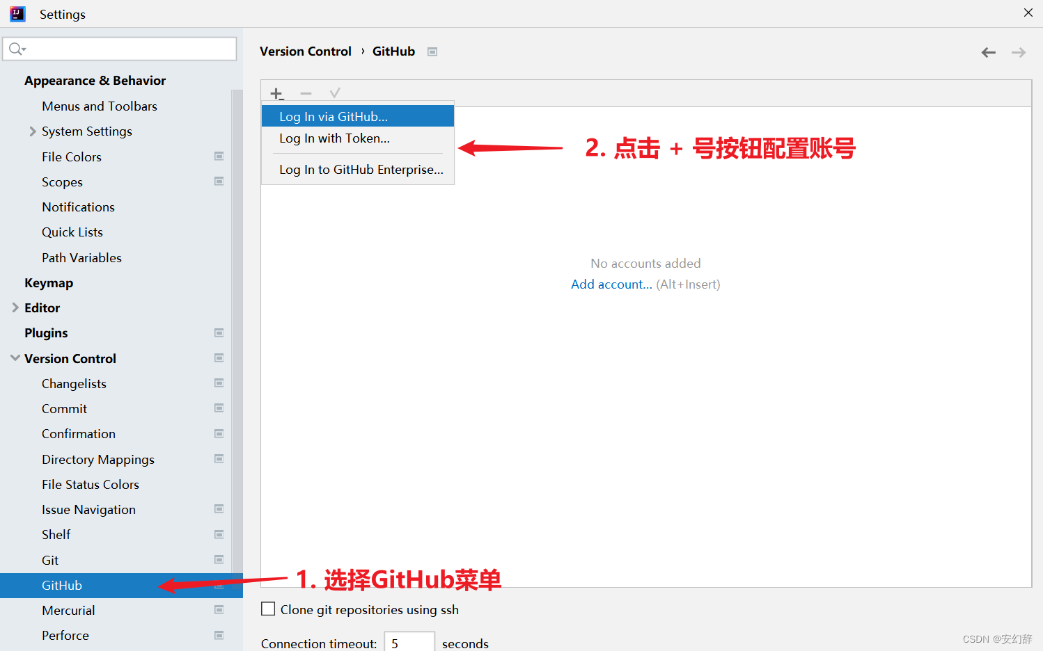The height and width of the screenshot is (651, 1043).
Task: Open Issue Navigation settings
Action: point(88,510)
